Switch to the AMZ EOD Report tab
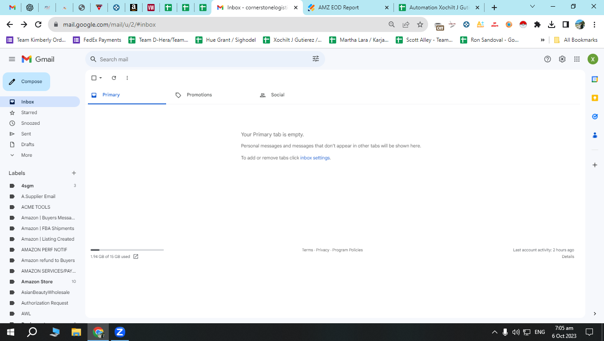Screen dimensions: 604x341 coord(348,8)
